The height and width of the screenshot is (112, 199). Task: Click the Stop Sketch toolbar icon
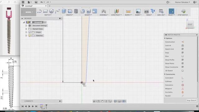click(x=183, y=11)
